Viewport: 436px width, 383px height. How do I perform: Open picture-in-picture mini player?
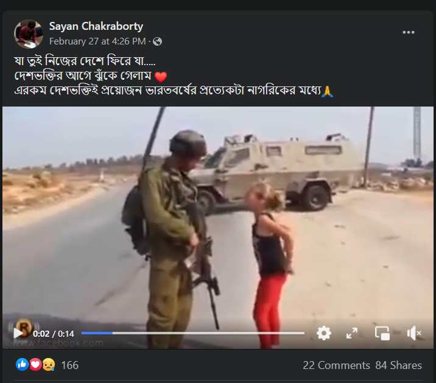[x=382, y=333]
